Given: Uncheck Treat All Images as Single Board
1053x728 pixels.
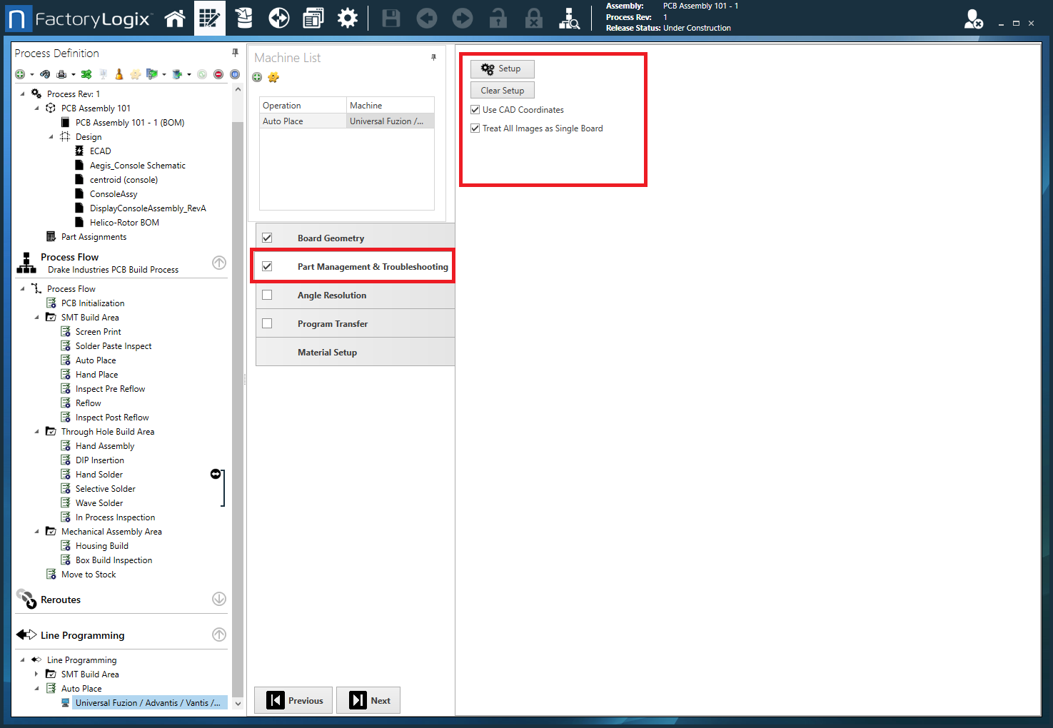Looking at the screenshot, I should pyautogui.click(x=475, y=128).
